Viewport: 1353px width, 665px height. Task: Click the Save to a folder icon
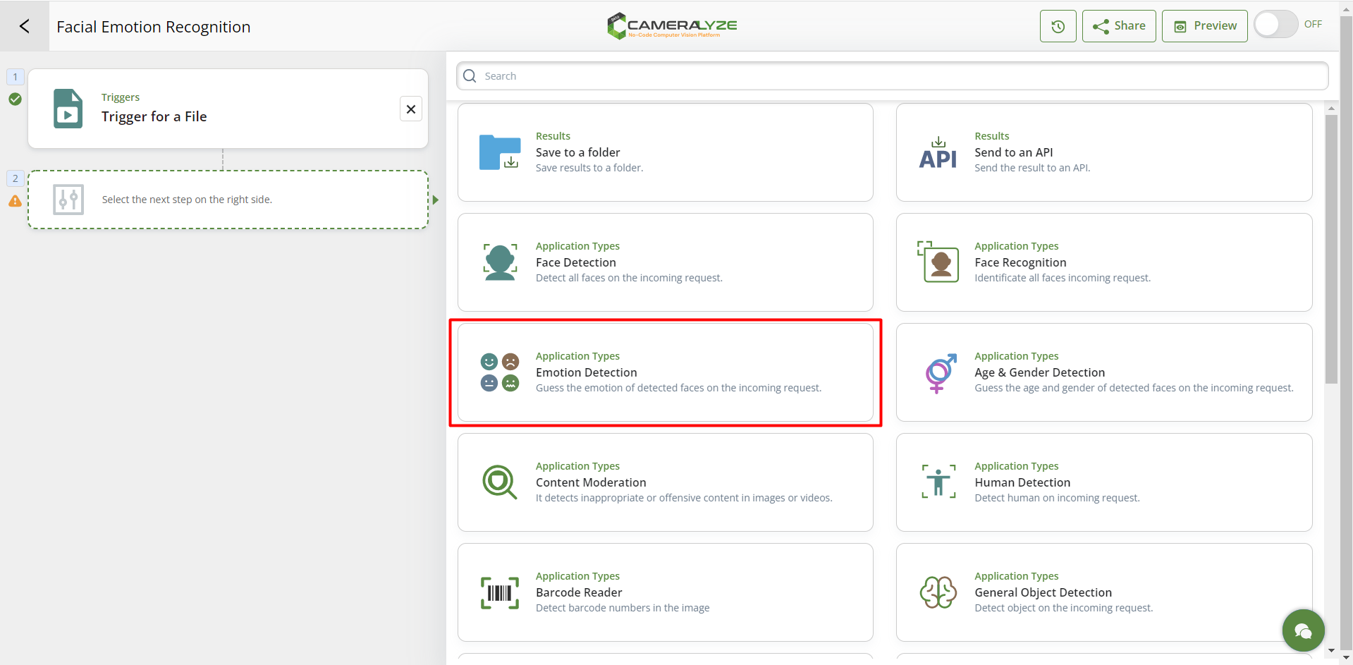tap(500, 152)
